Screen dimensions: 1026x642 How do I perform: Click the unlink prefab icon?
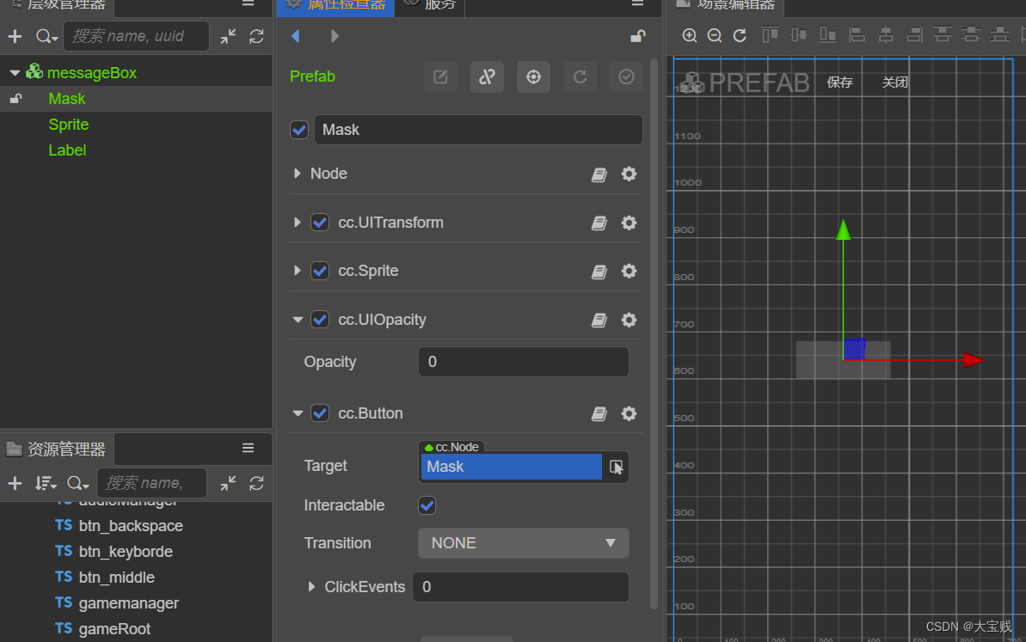coord(487,77)
